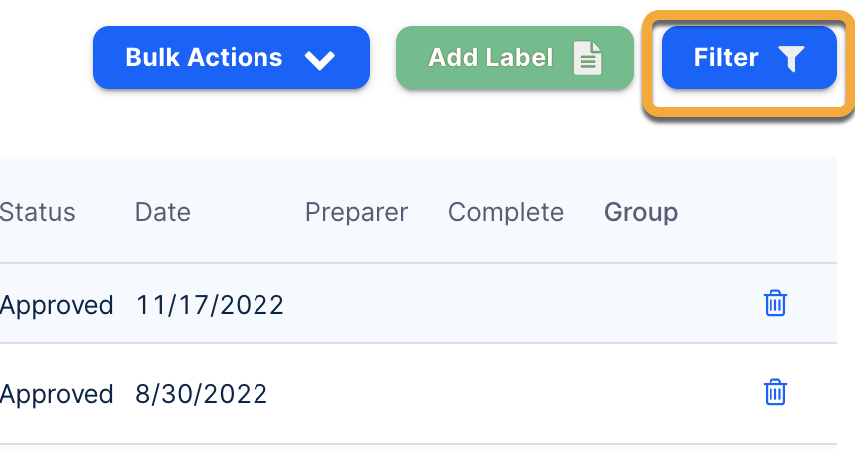
Task: Click the Complete column header
Action: click(x=505, y=212)
